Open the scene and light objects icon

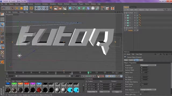[93, 8]
